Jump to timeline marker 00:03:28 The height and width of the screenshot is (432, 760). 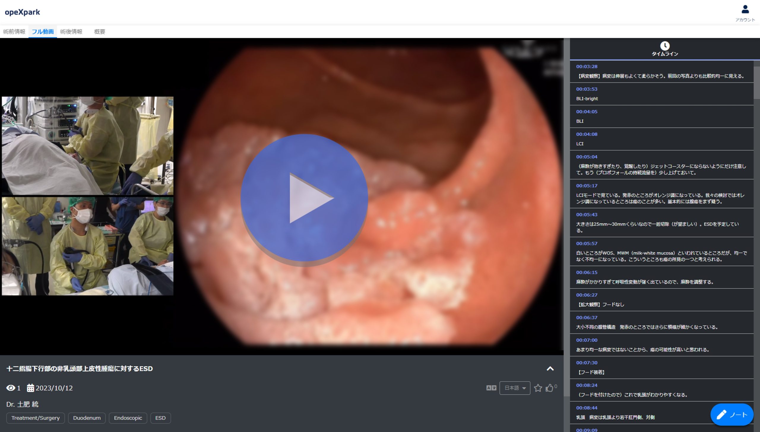(661, 71)
